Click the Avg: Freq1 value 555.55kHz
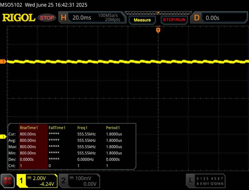This screenshot has height=190, width=249. pyautogui.click(x=86, y=141)
